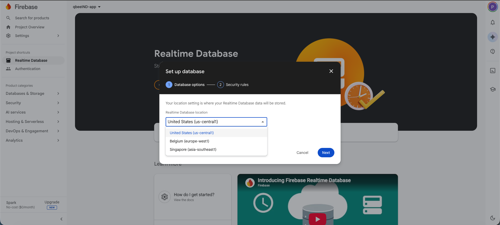Click the video title Introducing Firebase Realtime Database
The width and height of the screenshot is (500, 225).
point(304,180)
